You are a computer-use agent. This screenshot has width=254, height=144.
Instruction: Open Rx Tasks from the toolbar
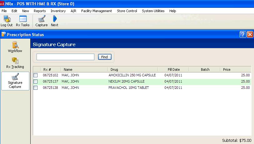point(23,21)
